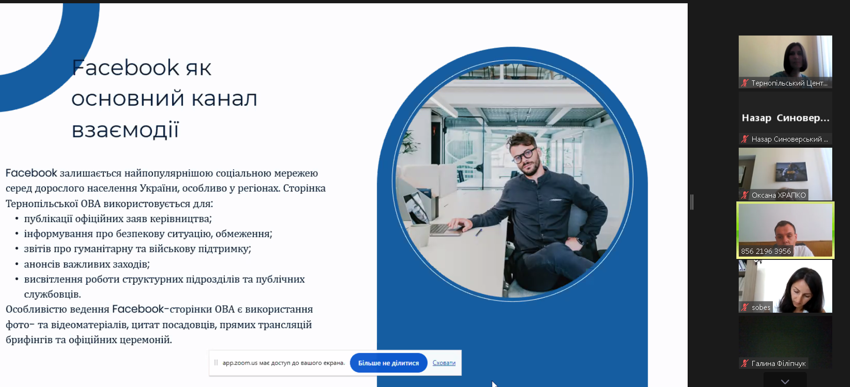The width and height of the screenshot is (850, 387).
Task: Click the 'Сховати' hide link
Action: tap(444, 363)
